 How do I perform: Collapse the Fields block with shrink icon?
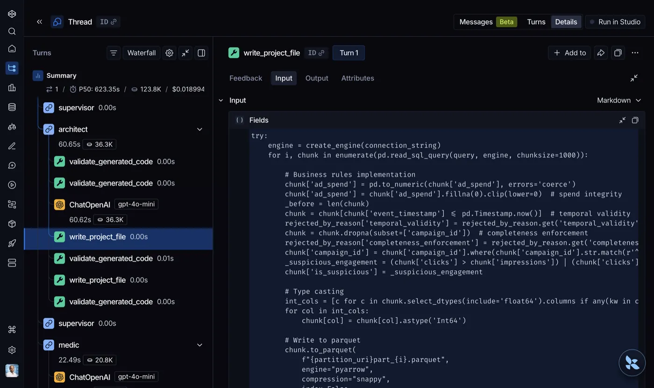[x=622, y=120]
